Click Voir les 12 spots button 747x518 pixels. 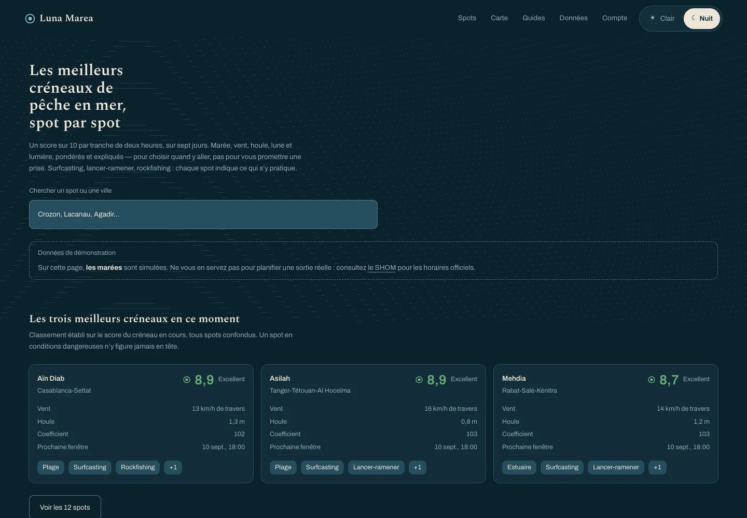click(x=65, y=507)
